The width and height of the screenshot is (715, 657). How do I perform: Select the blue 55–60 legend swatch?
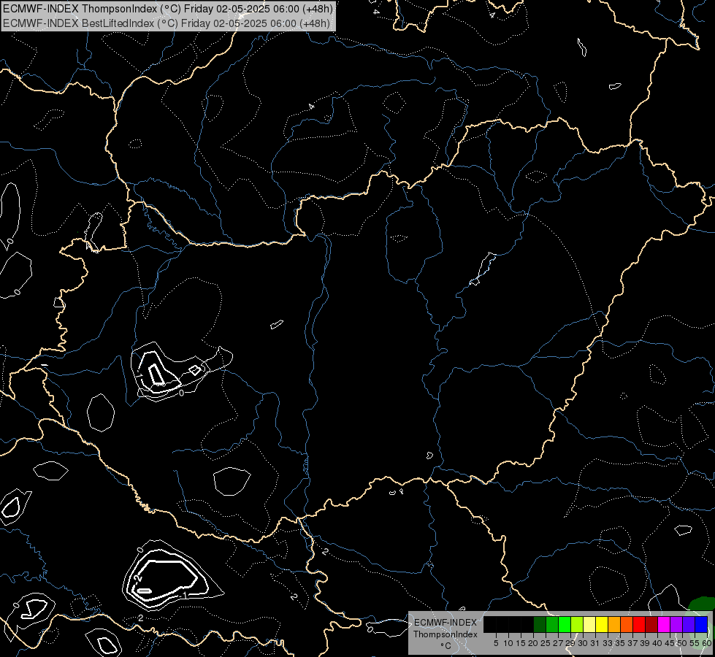(x=701, y=624)
